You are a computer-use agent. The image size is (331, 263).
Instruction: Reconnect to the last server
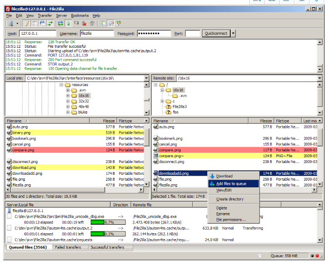click(x=92, y=23)
